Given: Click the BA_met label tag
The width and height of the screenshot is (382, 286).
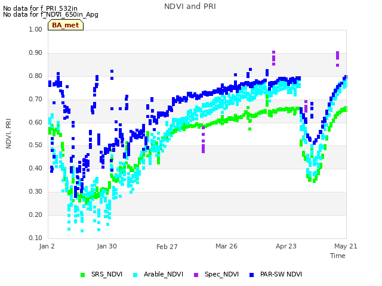Looking at the screenshot, I should pos(66,25).
